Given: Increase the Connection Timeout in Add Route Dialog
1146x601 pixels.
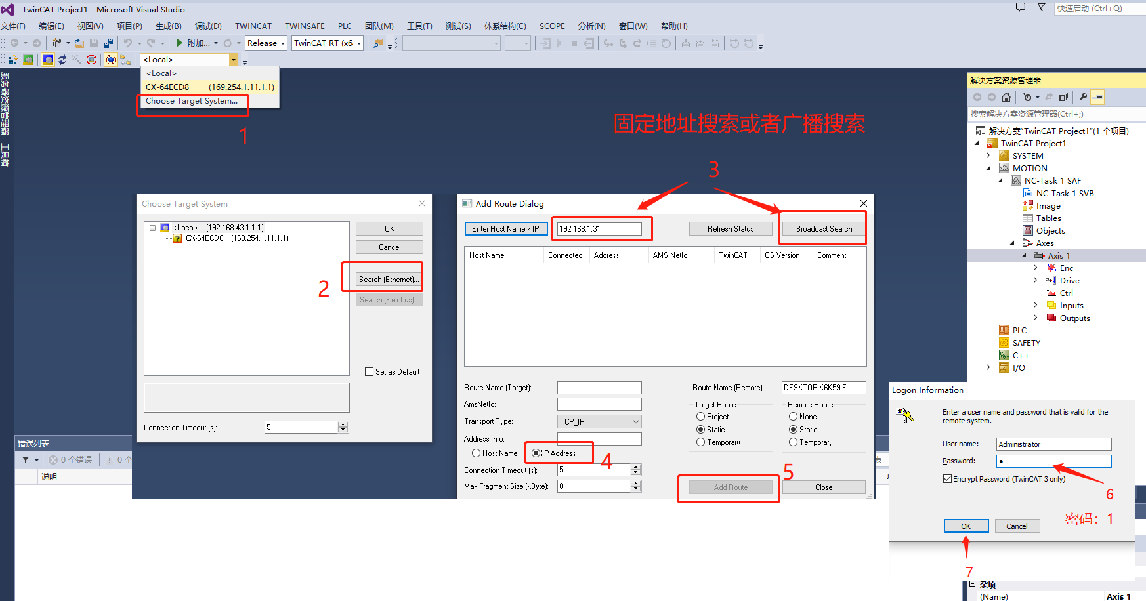Looking at the screenshot, I should (635, 467).
